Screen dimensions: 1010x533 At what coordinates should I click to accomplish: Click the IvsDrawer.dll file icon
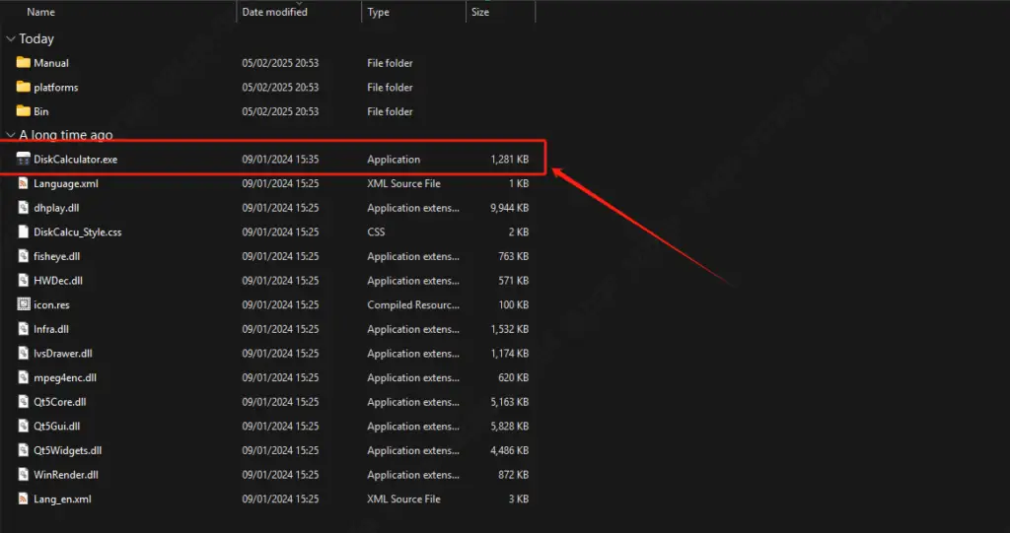24,354
